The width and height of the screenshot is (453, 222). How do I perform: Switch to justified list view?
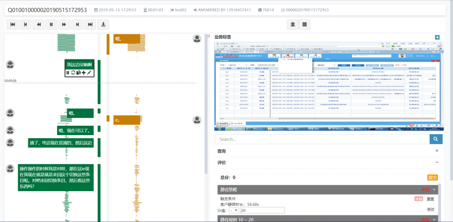tap(305, 25)
